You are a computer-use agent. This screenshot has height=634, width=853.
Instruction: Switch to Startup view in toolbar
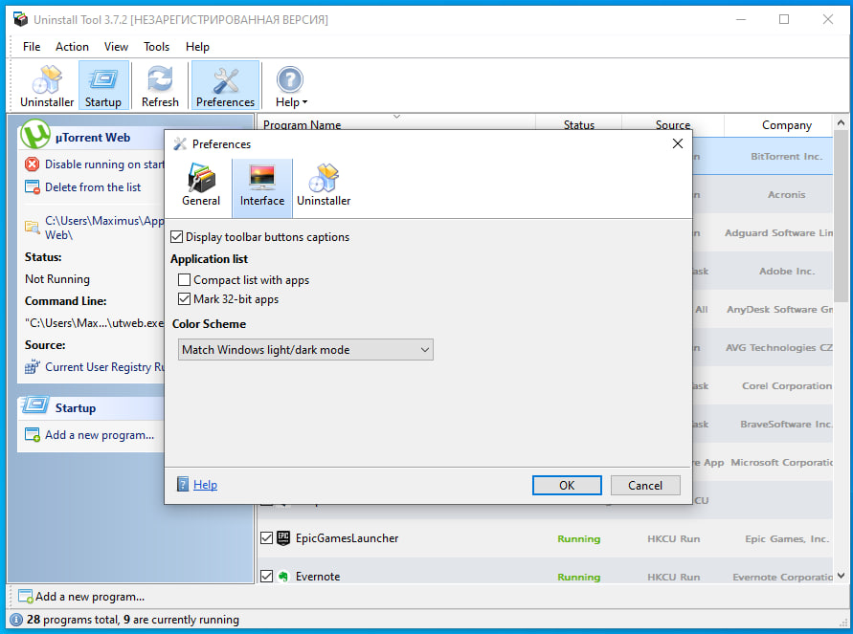click(x=102, y=86)
